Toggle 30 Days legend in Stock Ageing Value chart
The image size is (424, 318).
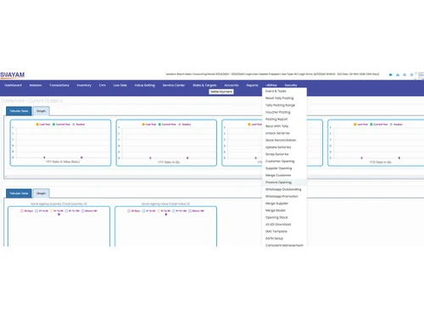tap(134, 211)
